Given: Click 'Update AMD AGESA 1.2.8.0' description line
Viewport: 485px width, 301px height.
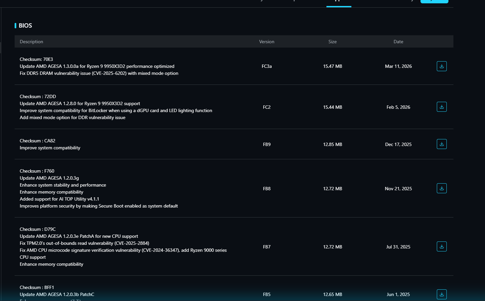Looking at the screenshot, I should pyautogui.click(x=80, y=103).
